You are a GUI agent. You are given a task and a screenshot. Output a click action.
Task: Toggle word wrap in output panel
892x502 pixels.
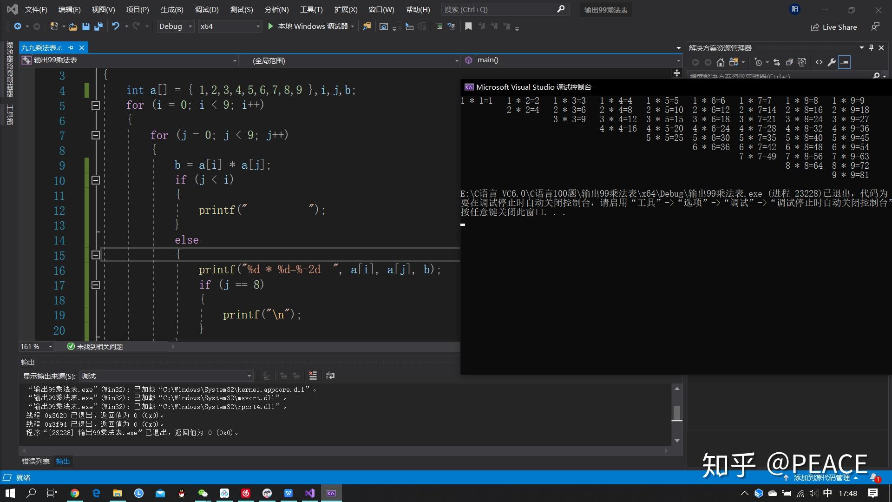[330, 376]
